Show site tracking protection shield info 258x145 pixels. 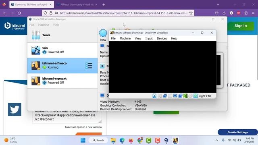pyautogui.click(x=45, y=13)
